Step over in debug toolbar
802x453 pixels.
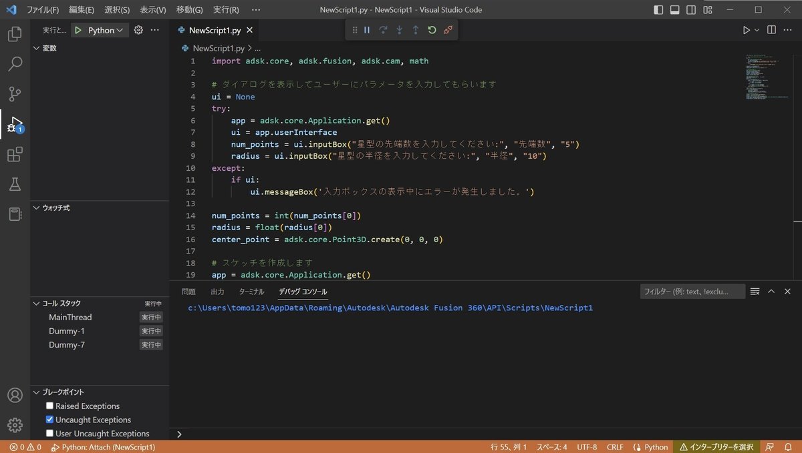(383, 30)
